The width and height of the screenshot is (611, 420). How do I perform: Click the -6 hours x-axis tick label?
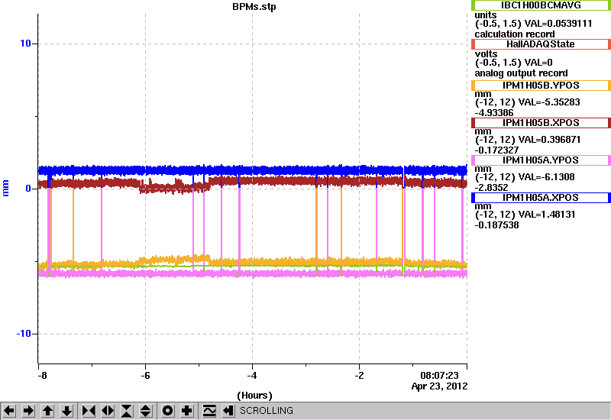(145, 376)
